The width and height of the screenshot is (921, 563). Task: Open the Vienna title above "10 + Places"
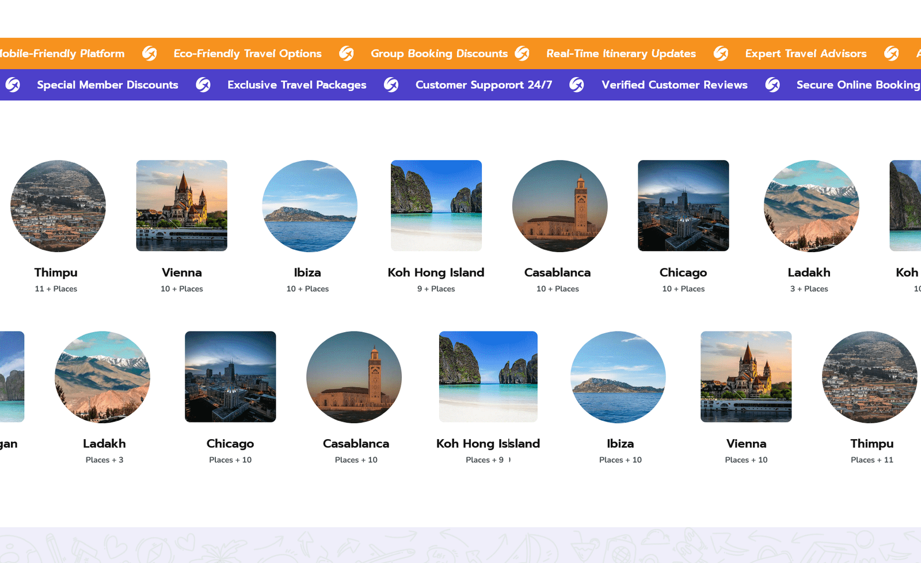point(182,272)
